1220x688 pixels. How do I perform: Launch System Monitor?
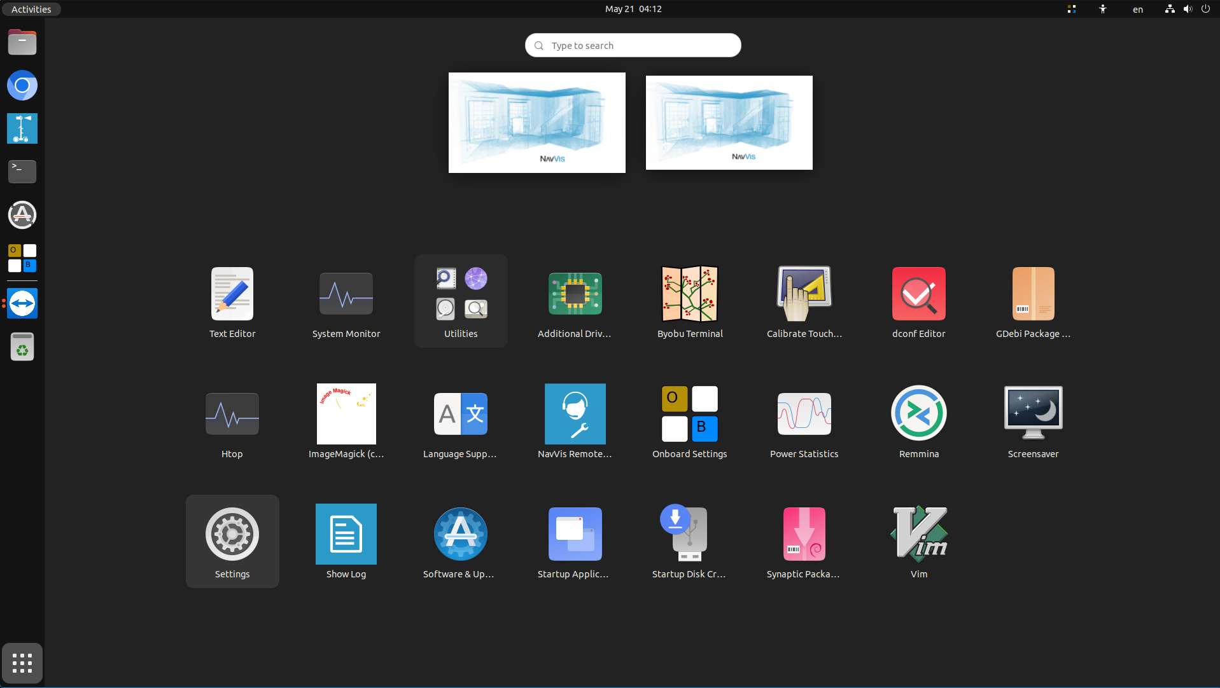point(346,301)
